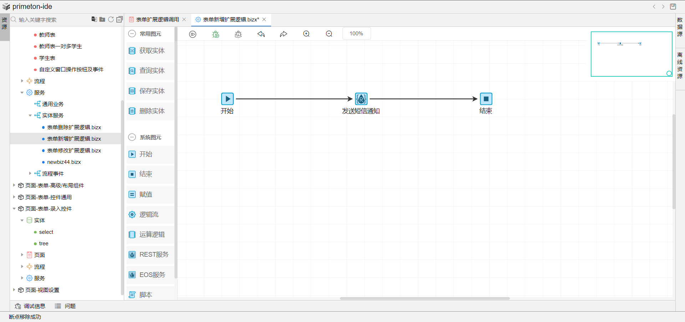Expand the 页面-视图设置 tree node
Screen dimensions: 685x322
(14, 290)
